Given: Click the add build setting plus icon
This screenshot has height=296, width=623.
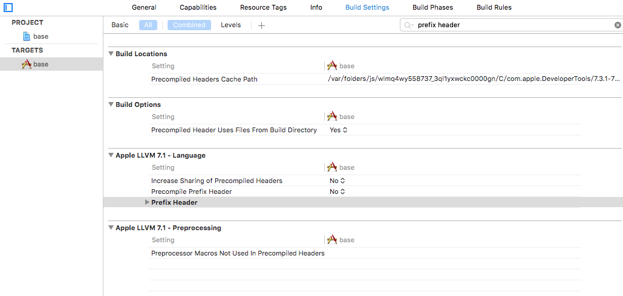Looking at the screenshot, I should pyautogui.click(x=261, y=25).
